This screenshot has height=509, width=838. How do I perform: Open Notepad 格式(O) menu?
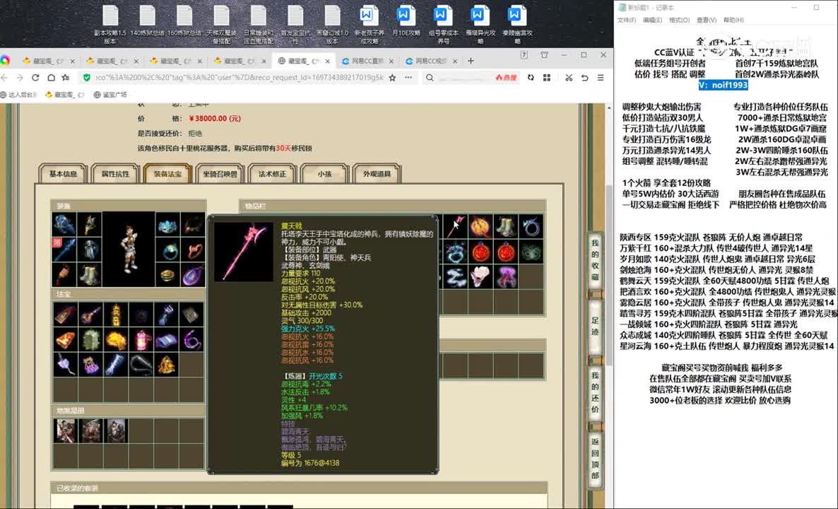[x=679, y=20]
